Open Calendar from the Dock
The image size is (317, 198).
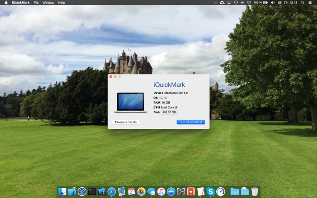click(132, 191)
